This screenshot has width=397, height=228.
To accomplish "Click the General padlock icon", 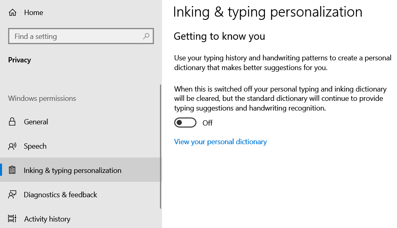I will pos(12,122).
